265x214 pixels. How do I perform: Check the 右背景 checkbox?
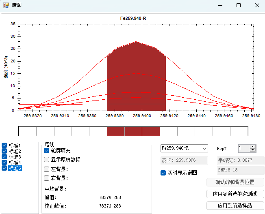(47, 178)
